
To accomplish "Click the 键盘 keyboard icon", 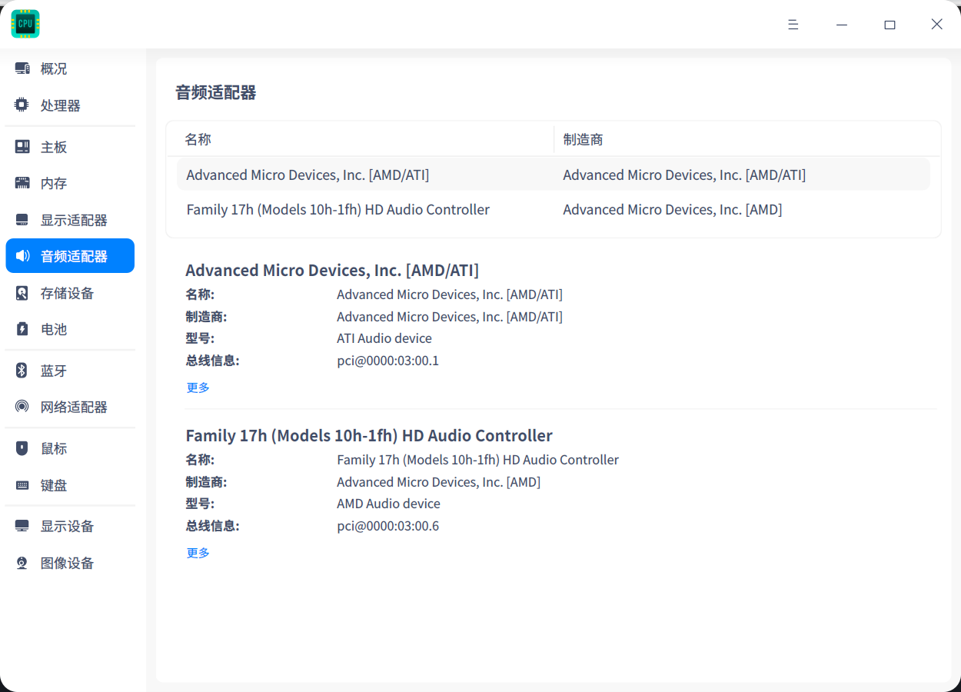I will [22, 485].
